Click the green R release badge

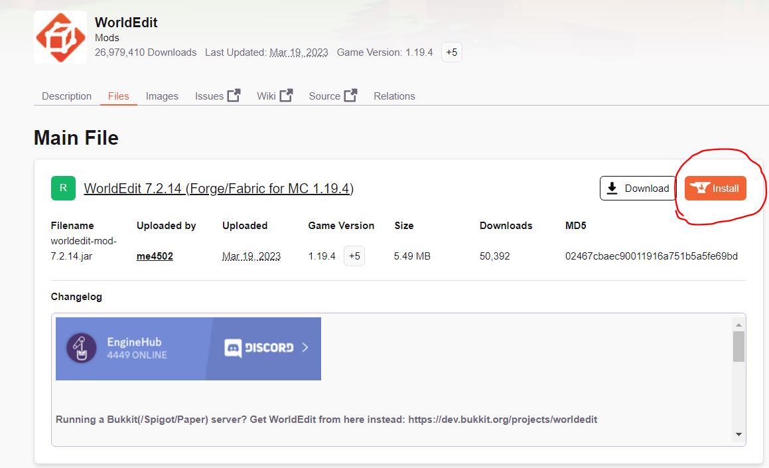click(x=63, y=188)
